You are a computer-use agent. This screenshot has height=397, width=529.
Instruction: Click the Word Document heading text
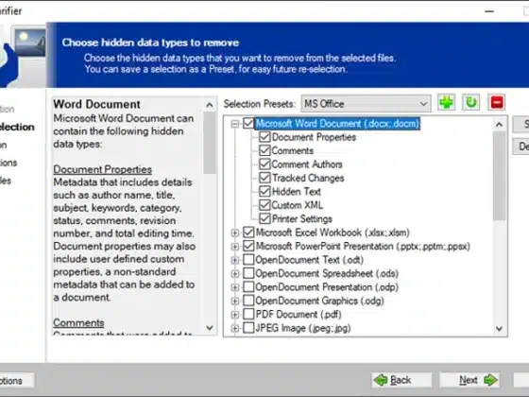click(96, 104)
